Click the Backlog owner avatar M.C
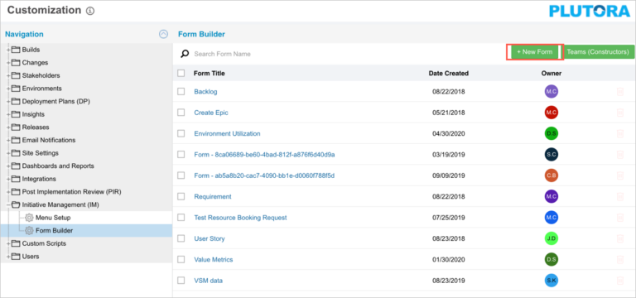The image size is (636, 298). tap(552, 92)
